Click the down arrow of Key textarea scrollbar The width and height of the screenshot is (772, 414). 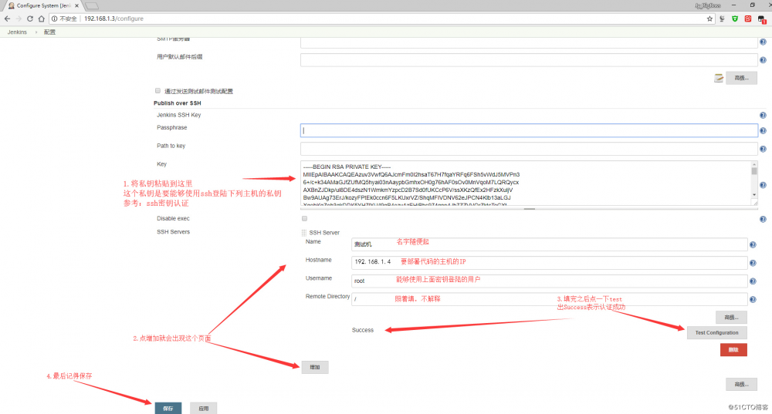point(753,195)
